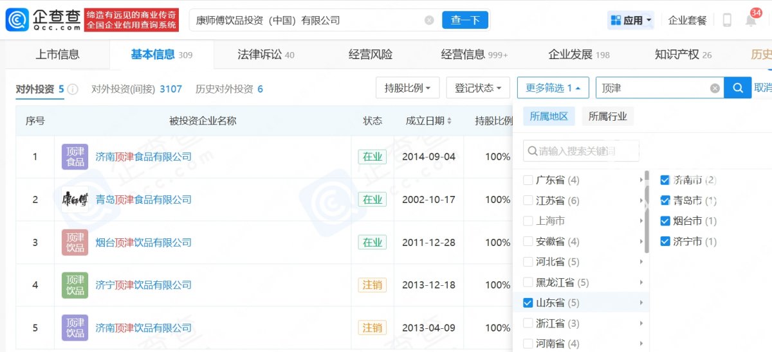Open the notifications bell with badge 34
The height and width of the screenshot is (352, 772).
pyautogui.click(x=751, y=19)
